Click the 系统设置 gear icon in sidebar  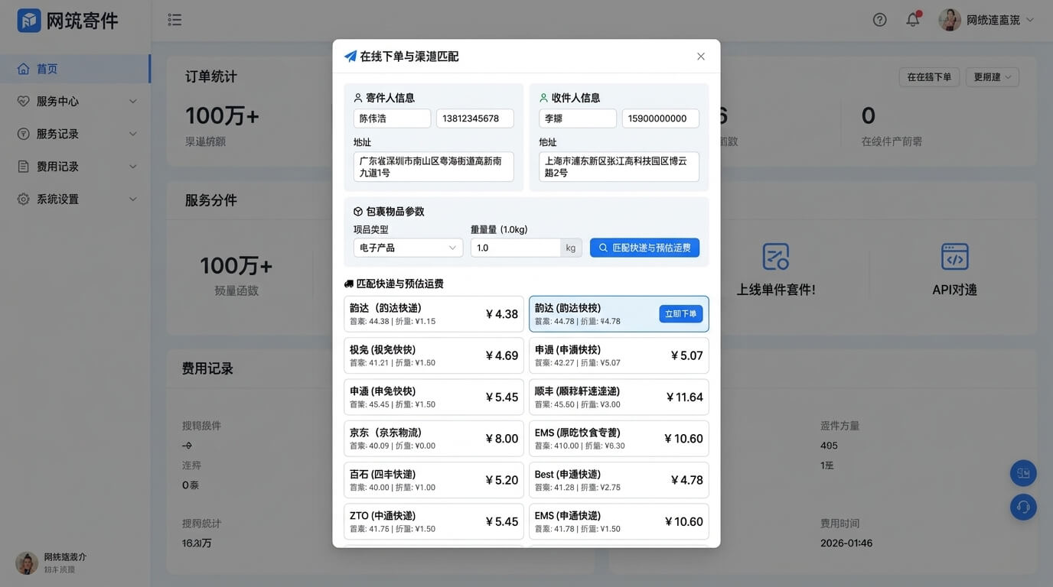[23, 199]
